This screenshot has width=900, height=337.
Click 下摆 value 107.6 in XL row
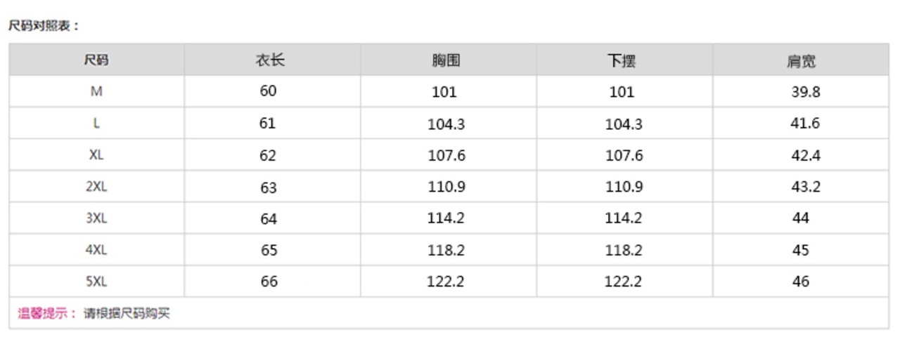point(624,156)
